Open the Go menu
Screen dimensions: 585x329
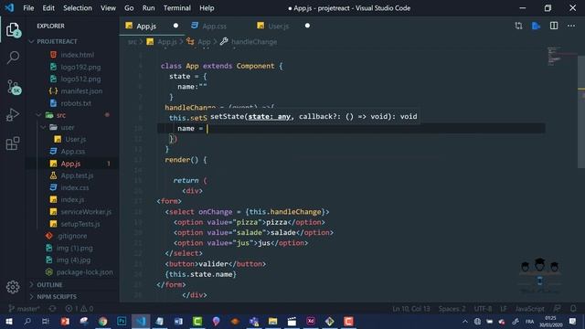coord(129,8)
